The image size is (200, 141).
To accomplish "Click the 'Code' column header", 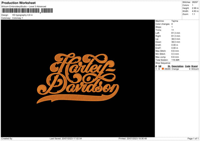I will pyautogui.click(x=187, y=66).
